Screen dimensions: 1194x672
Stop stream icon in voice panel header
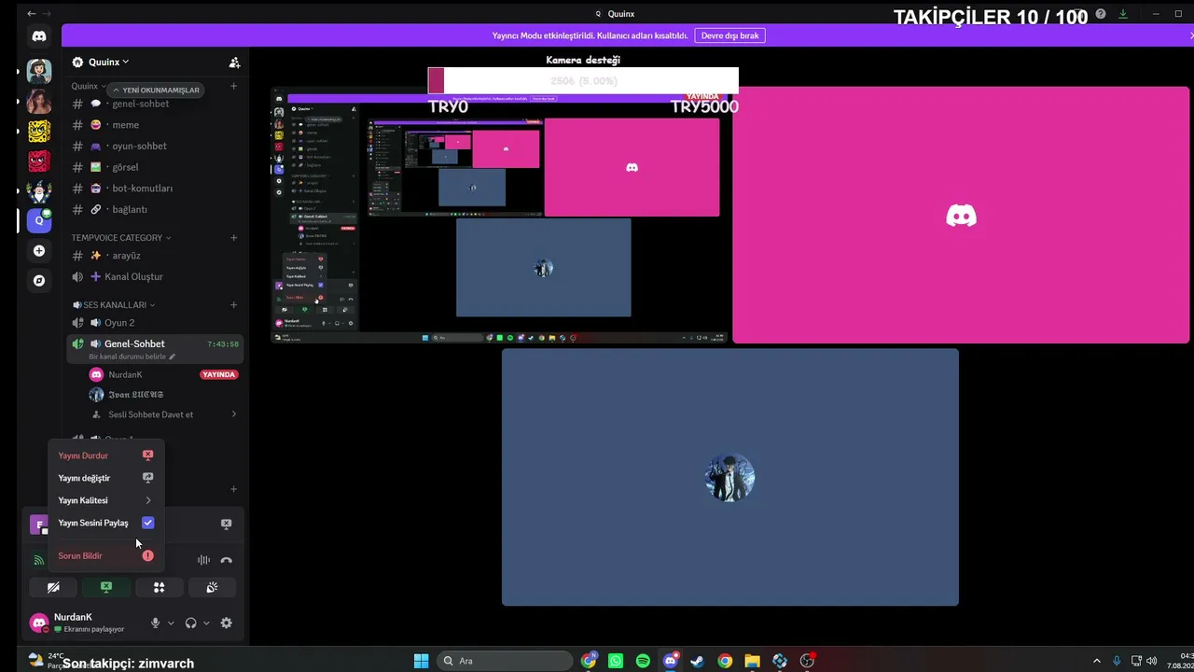pos(226,525)
